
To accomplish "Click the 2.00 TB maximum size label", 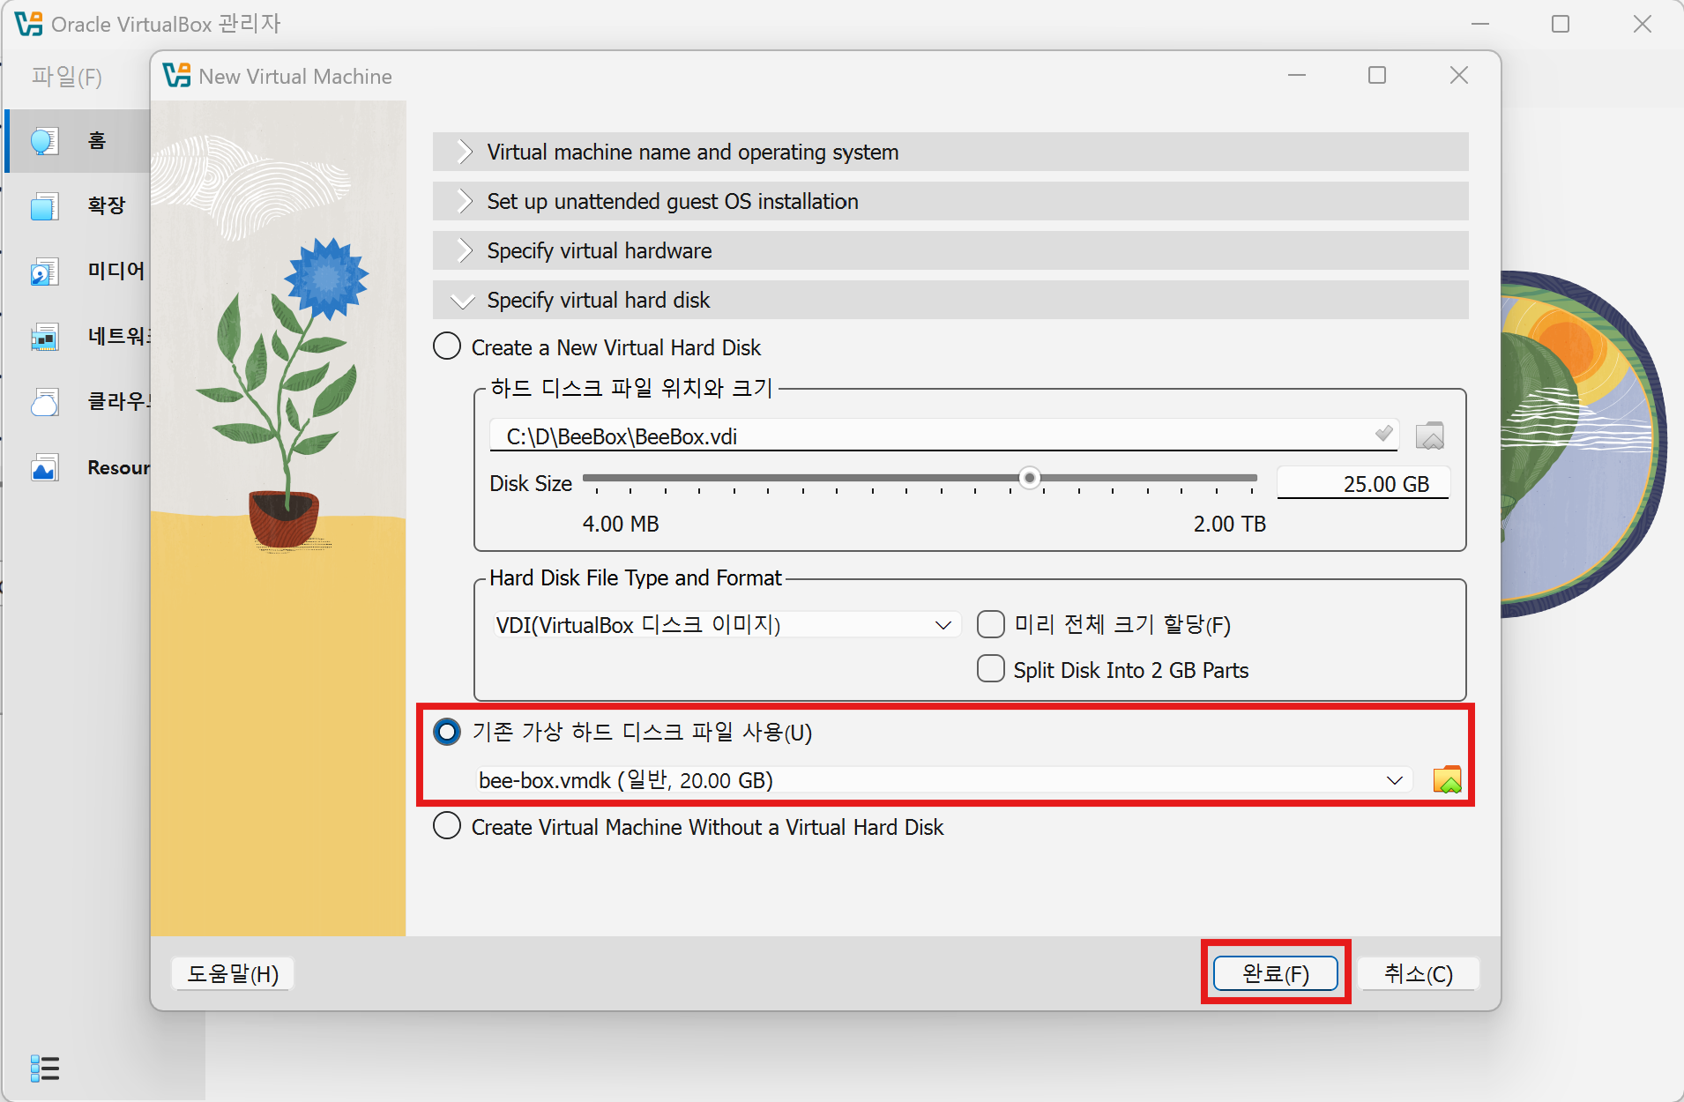I will (1230, 524).
